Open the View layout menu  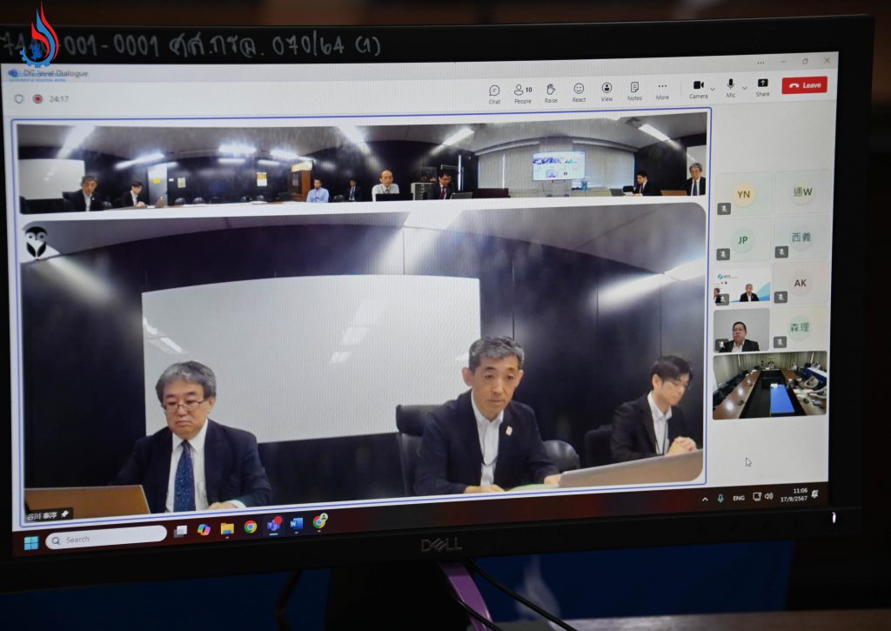click(606, 91)
